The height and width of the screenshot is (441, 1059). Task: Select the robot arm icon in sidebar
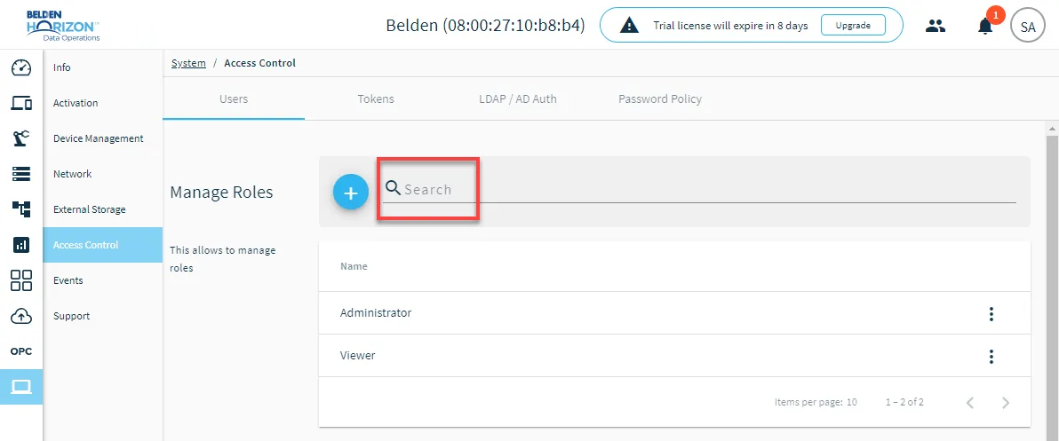click(21, 138)
